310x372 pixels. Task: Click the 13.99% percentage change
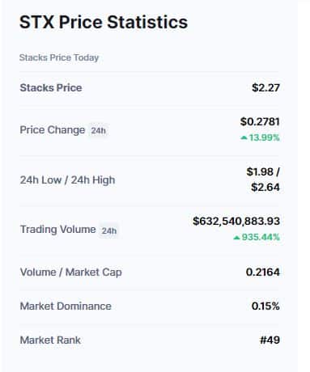click(x=264, y=137)
